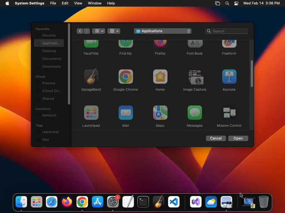
Task: Open Control Center in the menu bar
Action: pyautogui.click(x=236, y=3)
